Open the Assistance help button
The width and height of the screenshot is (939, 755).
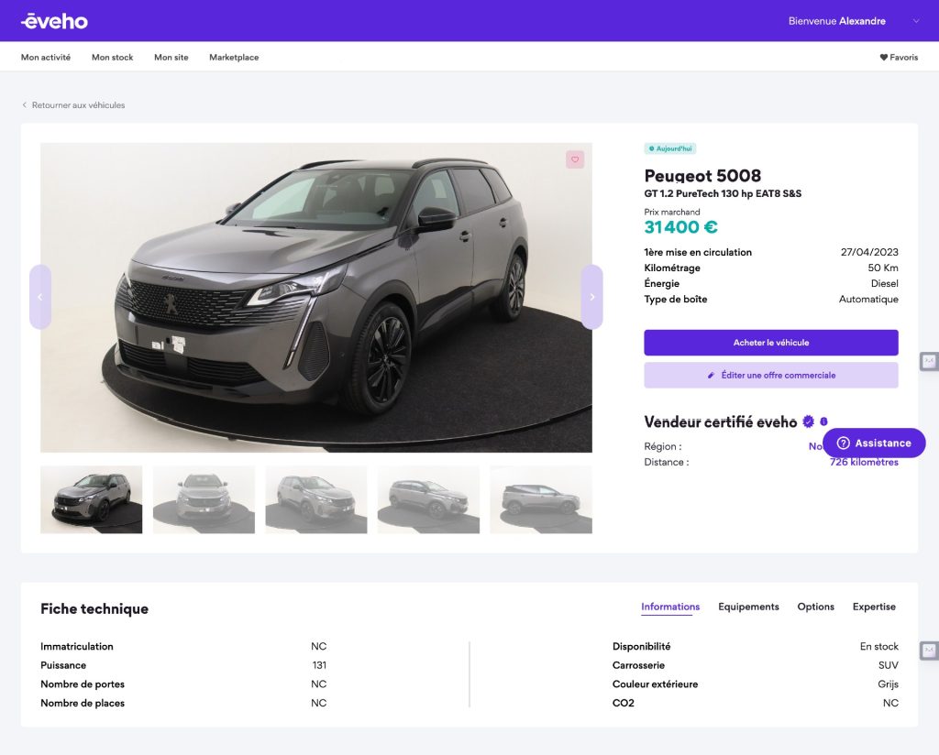click(874, 443)
